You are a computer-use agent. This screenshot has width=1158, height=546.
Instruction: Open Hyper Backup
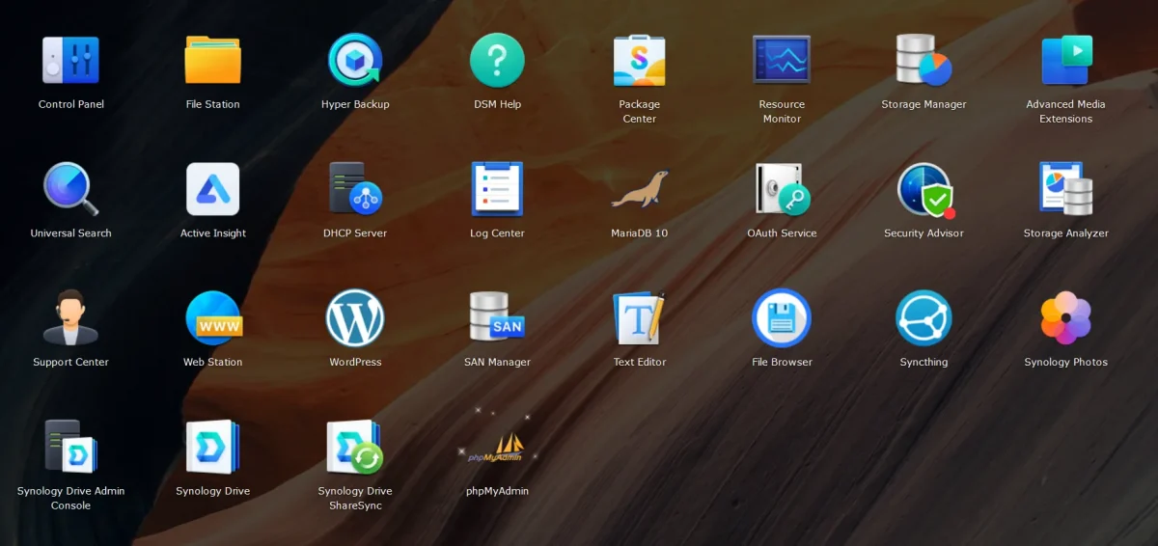click(355, 60)
